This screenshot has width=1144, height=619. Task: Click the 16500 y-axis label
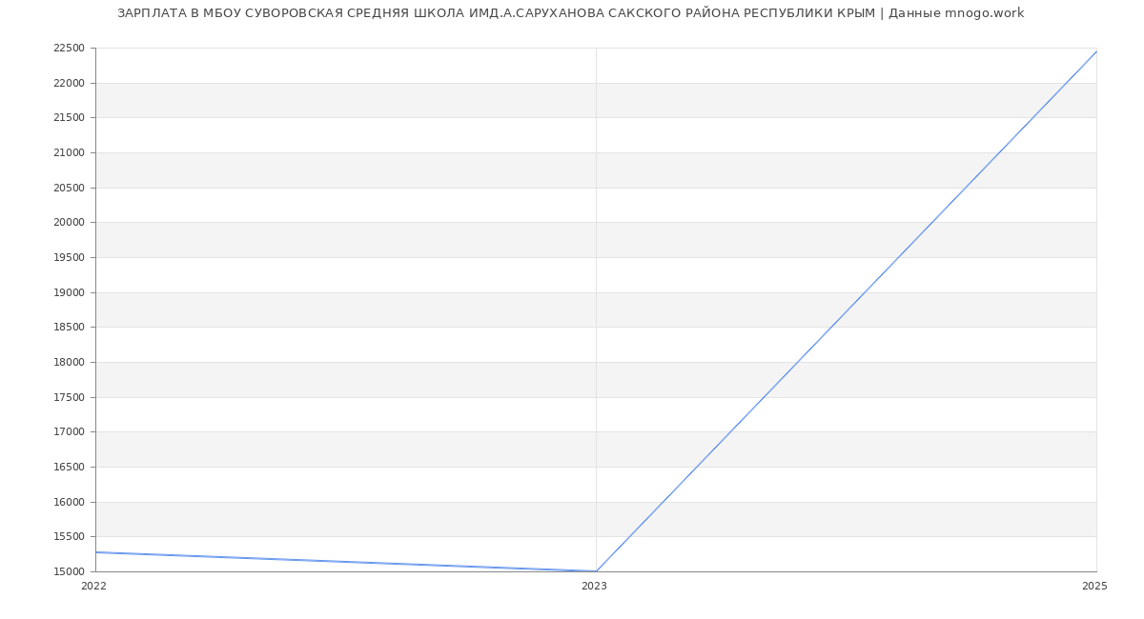pos(69,468)
